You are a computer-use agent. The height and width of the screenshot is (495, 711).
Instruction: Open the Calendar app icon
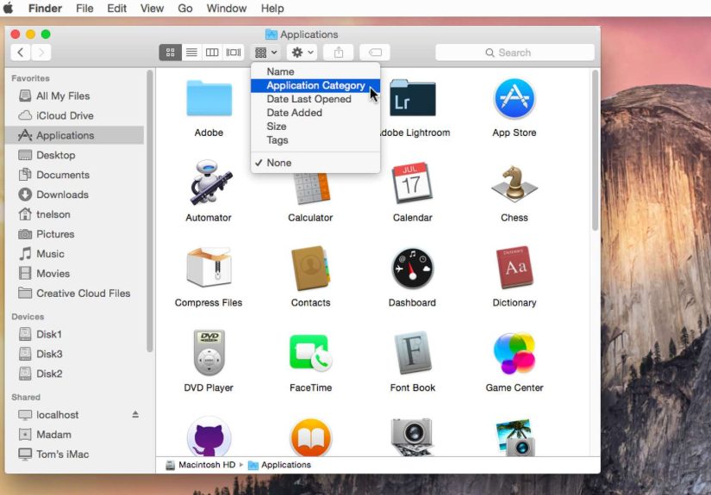click(x=412, y=183)
